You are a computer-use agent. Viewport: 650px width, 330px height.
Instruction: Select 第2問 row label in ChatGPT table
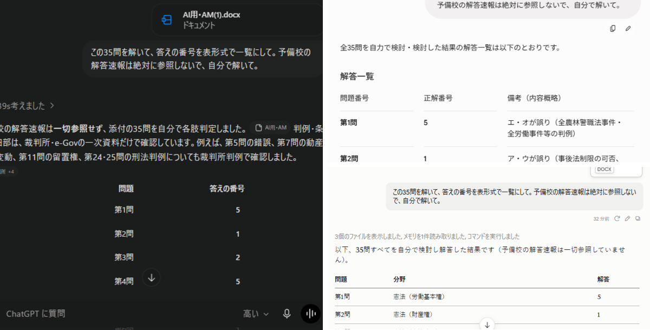[x=124, y=234]
